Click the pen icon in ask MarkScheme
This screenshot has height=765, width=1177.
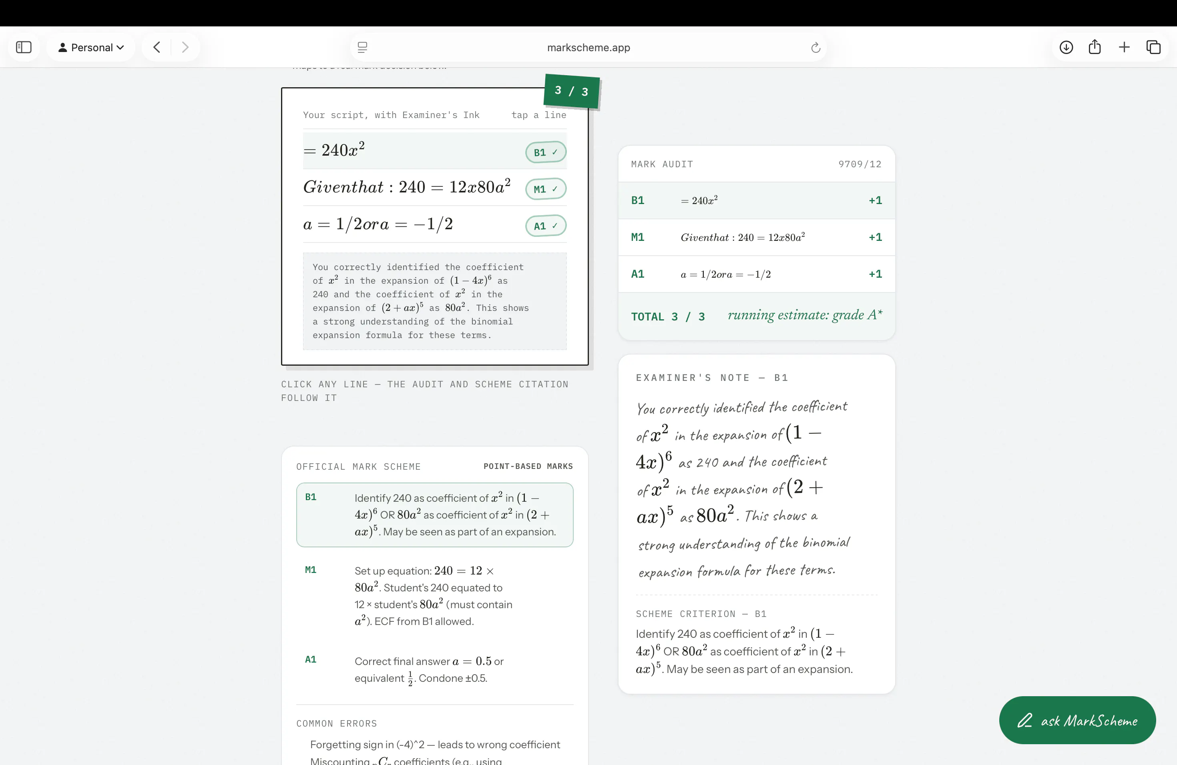1025,721
